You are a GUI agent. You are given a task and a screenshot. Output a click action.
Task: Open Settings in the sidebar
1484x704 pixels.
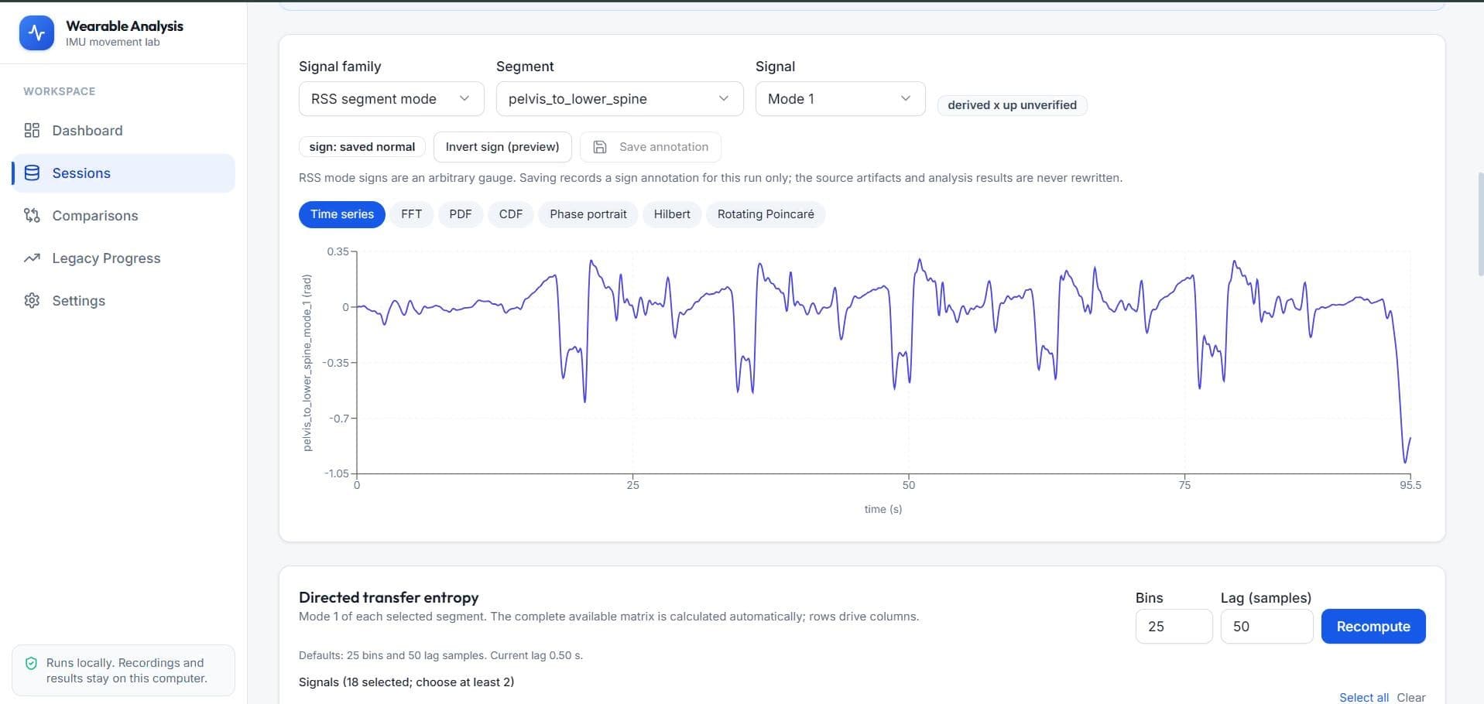tap(124, 300)
